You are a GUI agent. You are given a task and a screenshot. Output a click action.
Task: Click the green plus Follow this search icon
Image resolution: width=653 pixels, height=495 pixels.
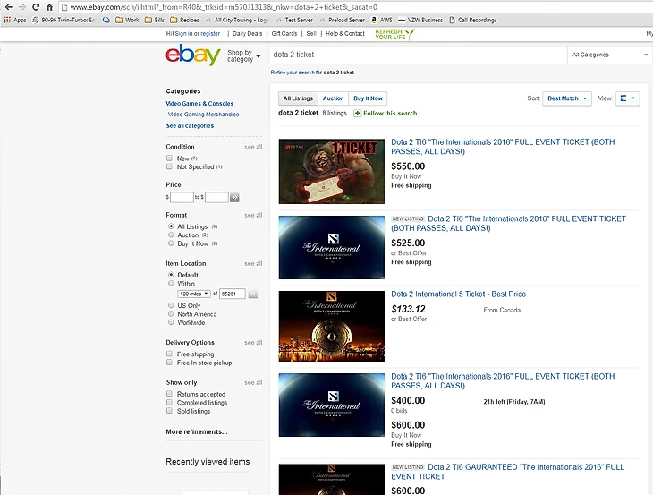tap(358, 114)
